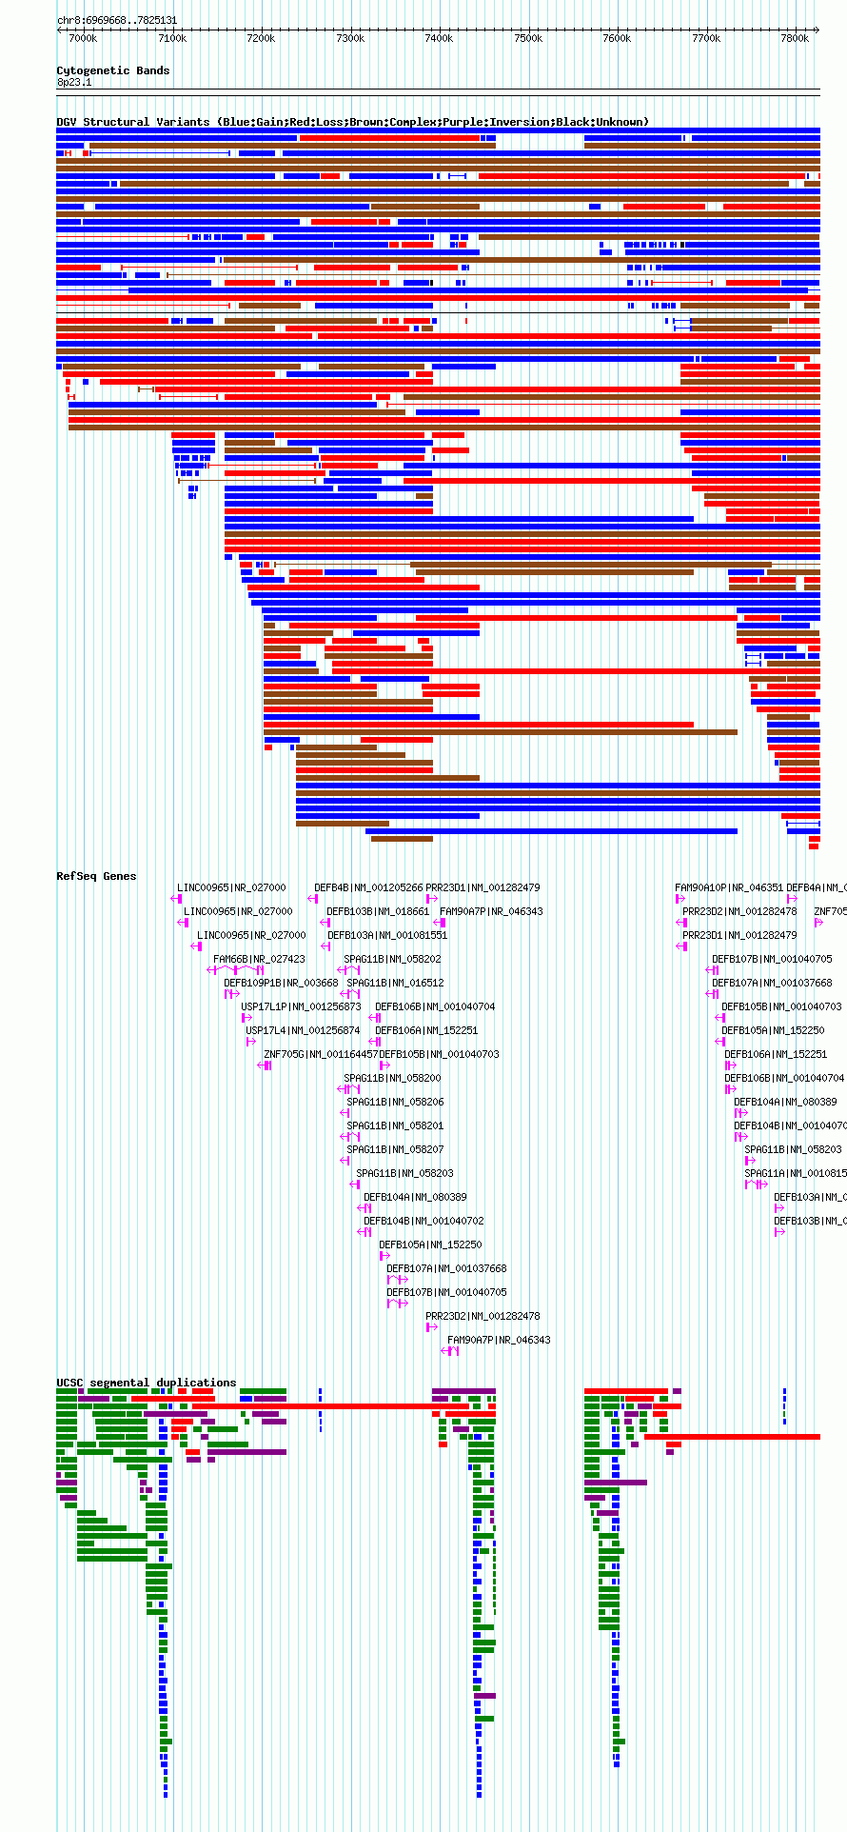The image size is (847, 1832).
Task: Open gene DEFB103B|NM_018661
Action: [x=378, y=911]
